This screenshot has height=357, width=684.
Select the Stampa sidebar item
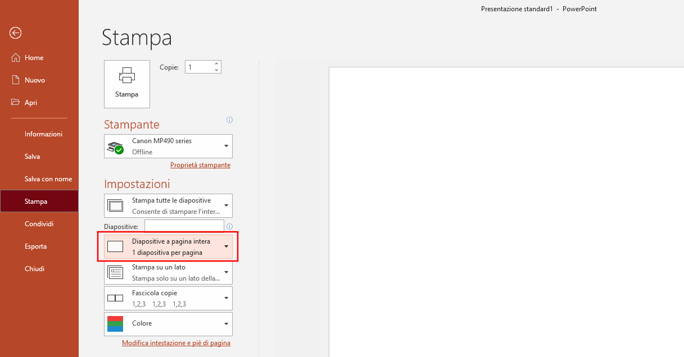(39, 201)
